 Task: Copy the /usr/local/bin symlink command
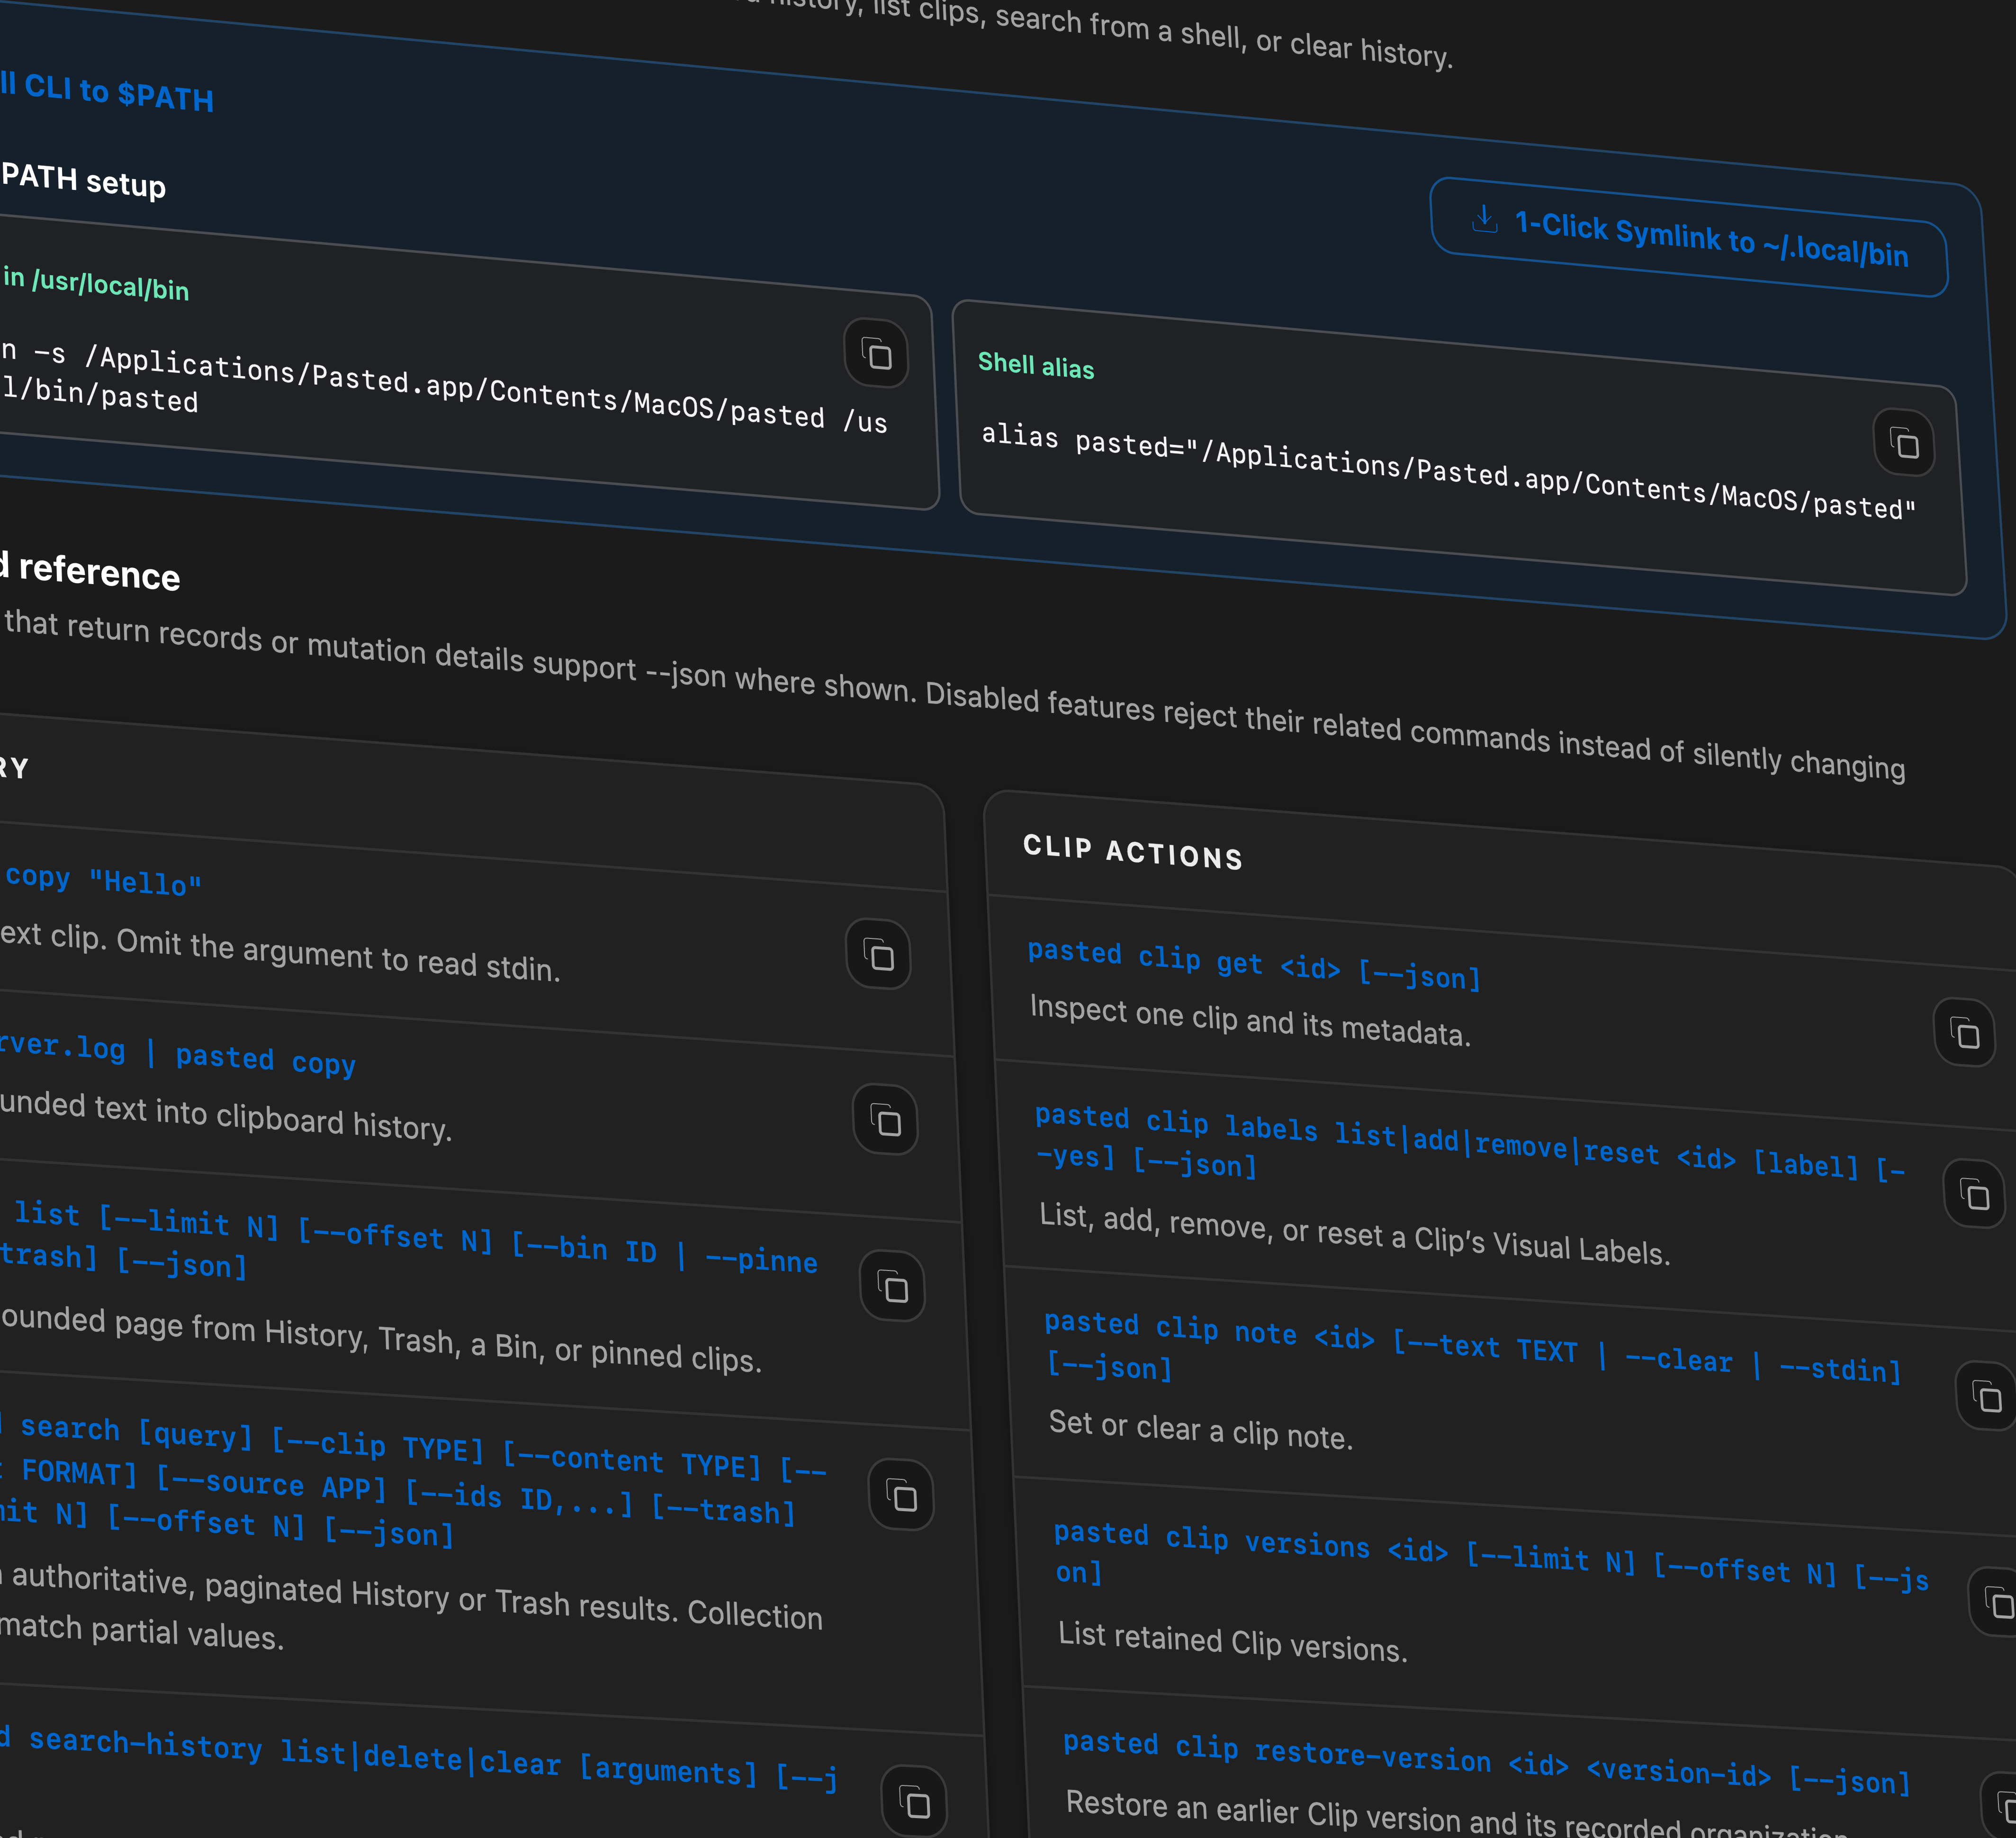[877, 354]
